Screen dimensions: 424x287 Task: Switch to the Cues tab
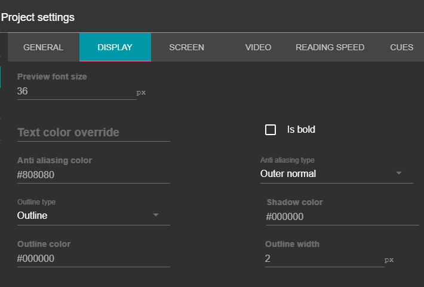click(x=401, y=47)
